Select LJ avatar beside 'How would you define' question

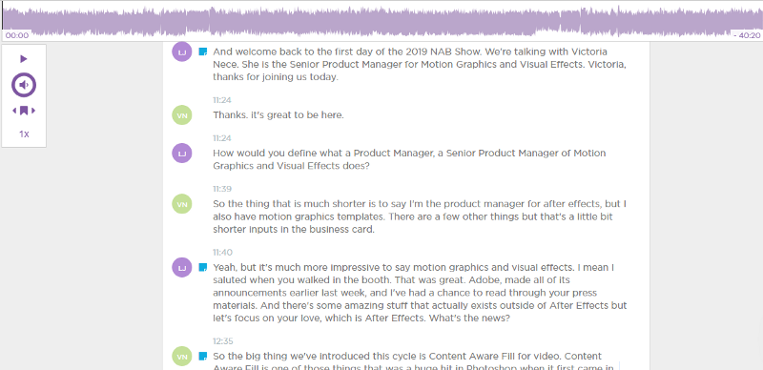pos(182,154)
